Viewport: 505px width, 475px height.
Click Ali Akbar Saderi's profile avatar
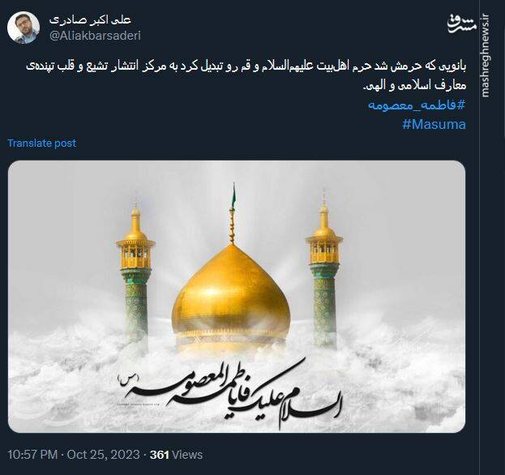point(24,27)
